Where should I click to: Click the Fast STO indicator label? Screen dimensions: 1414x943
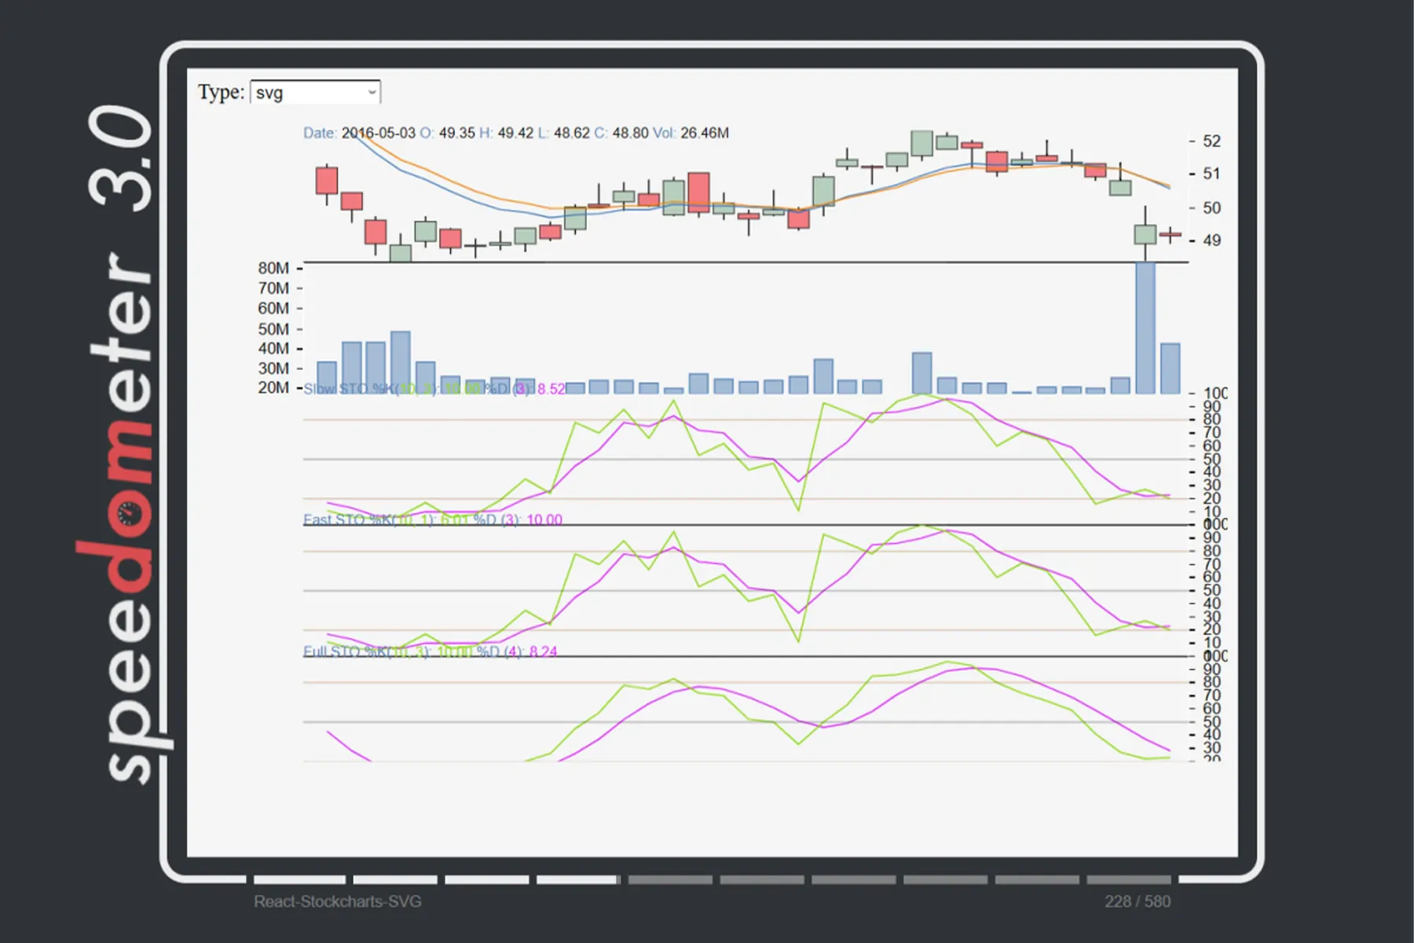[x=433, y=520]
